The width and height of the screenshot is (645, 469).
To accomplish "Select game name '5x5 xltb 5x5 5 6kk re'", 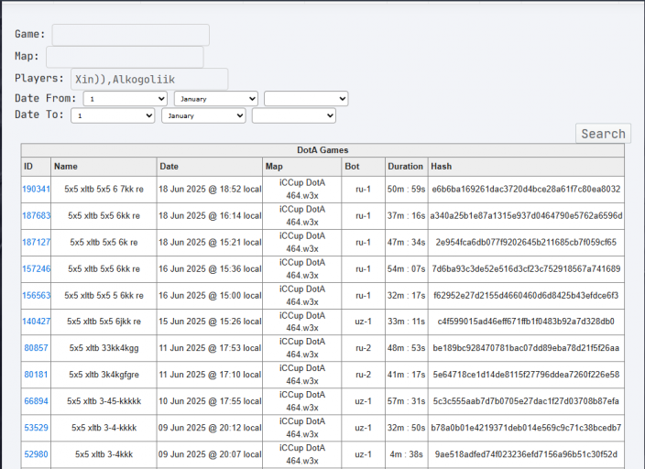I will click(x=104, y=295).
